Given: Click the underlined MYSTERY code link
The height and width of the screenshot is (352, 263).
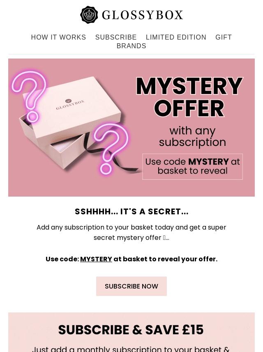Looking at the screenshot, I should (x=96, y=259).
